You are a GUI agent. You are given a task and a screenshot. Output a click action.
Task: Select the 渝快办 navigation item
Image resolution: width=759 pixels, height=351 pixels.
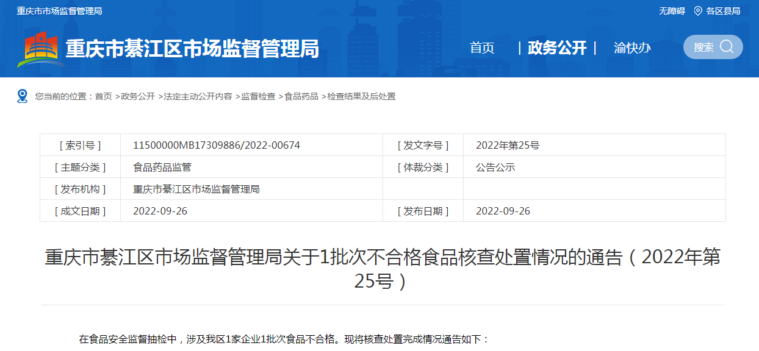coord(632,48)
